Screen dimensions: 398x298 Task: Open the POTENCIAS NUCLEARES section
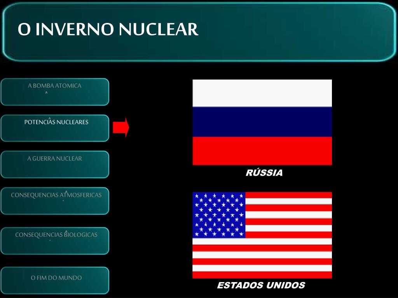point(55,128)
